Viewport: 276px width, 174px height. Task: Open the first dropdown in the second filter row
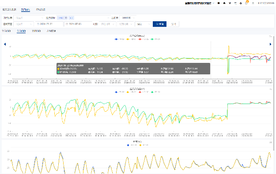[x=23, y=24]
